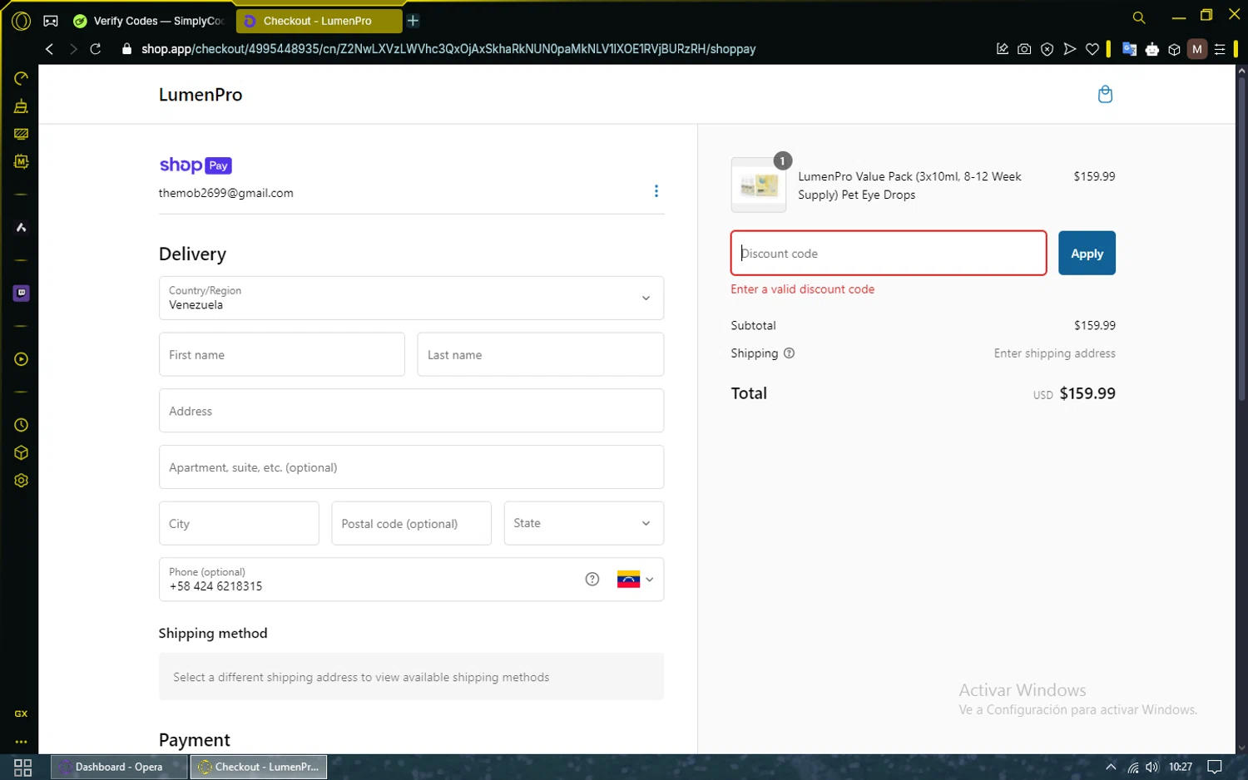The width and height of the screenshot is (1248, 780).
Task: Open the robot extension icon
Action: tap(1152, 49)
